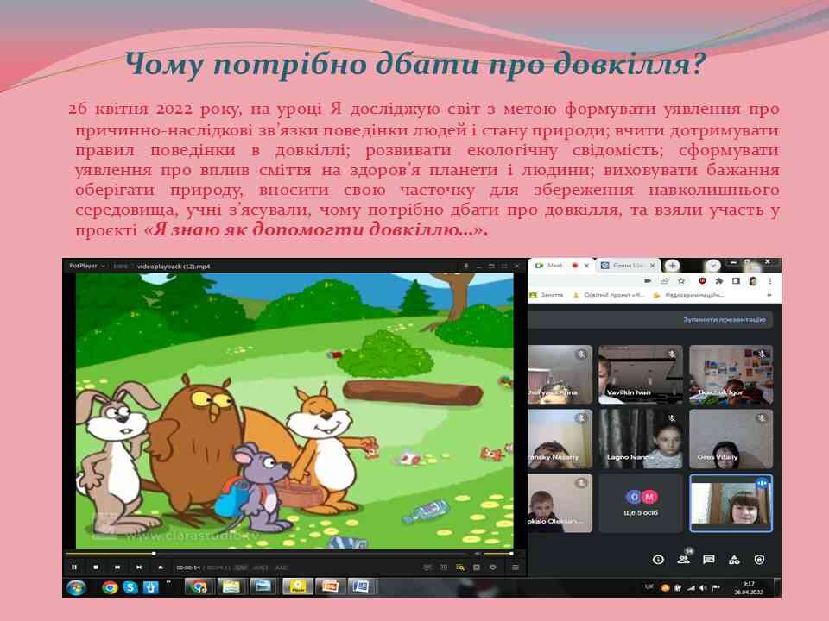The height and width of the screenshot is (621, 829).
Task: Click the camera icon in address bar
Action: click(648, 281)
